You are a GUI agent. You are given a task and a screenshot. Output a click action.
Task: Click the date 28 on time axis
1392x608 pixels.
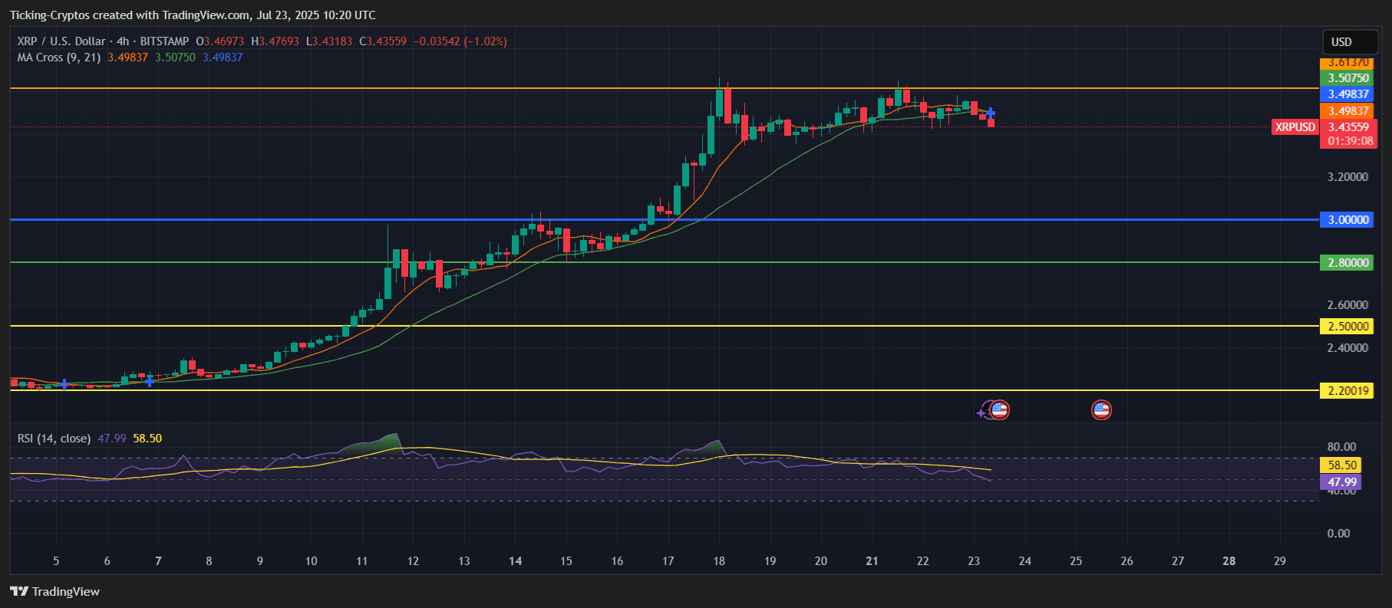point(1229,561)
